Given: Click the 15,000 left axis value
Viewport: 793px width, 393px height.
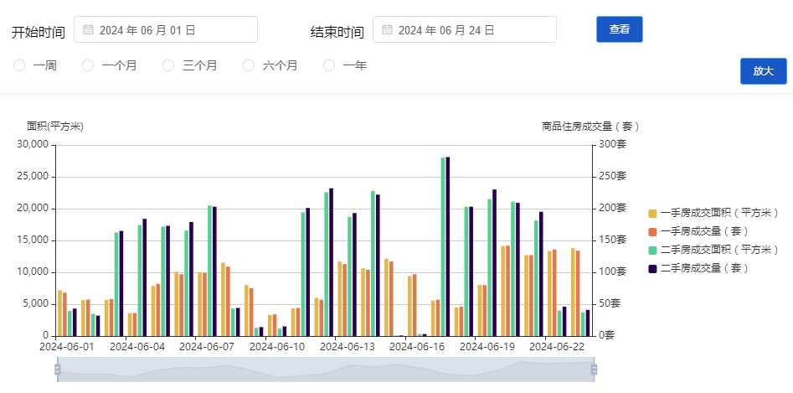Looking at the screenshot, I should pyautogui.click(x=33, y=240).
